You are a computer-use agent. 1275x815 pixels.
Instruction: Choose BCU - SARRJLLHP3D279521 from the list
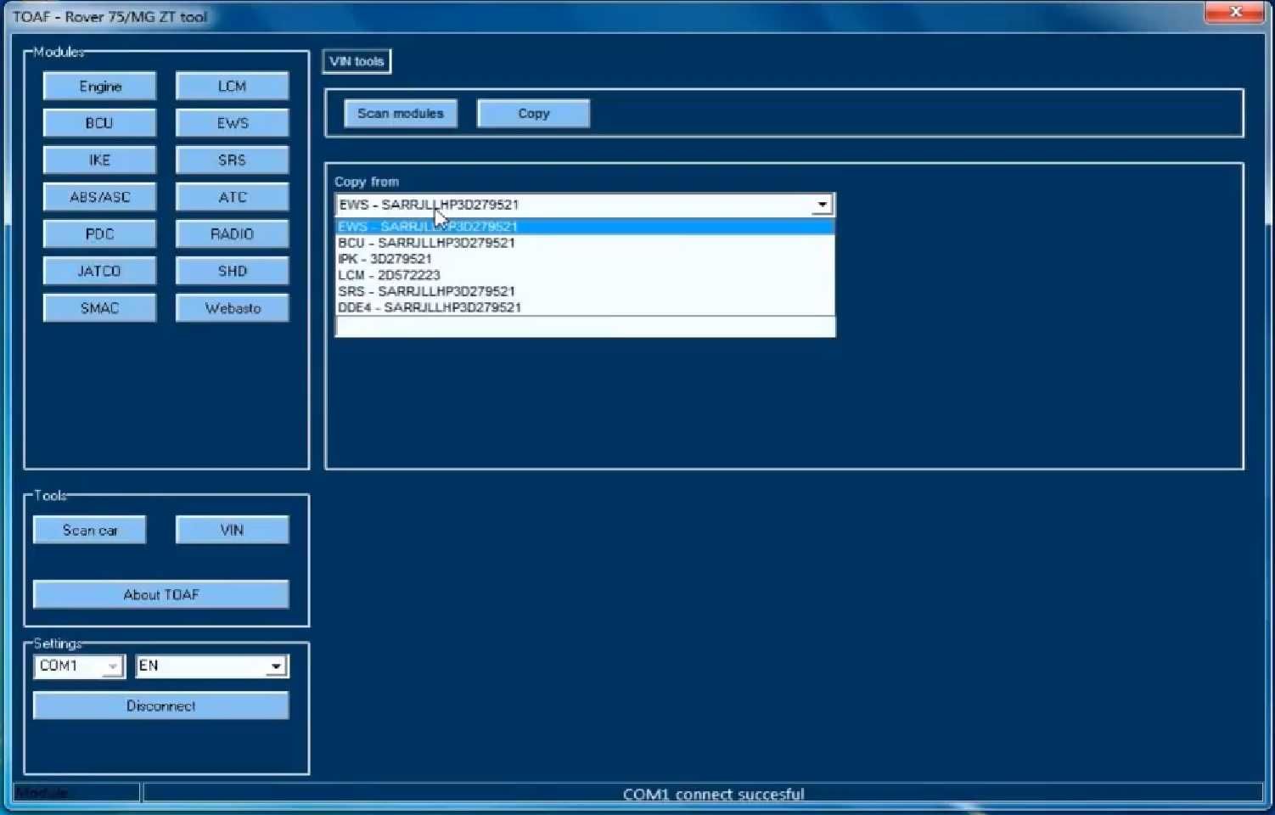[x=585, y=243]
